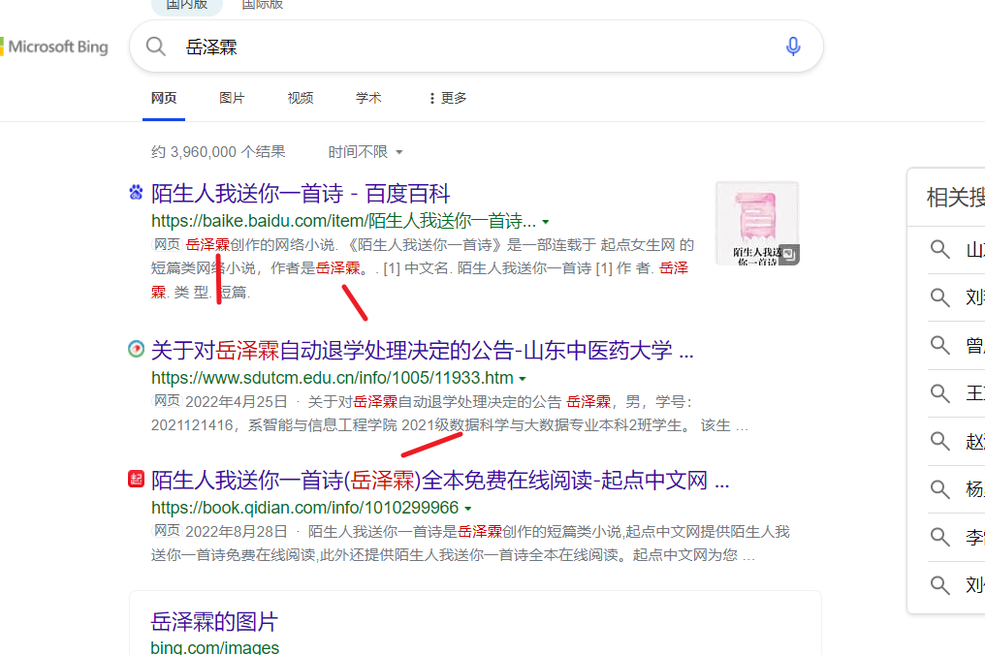
Task: Open the book.qidian.com/info/1010299966 URL link
Action: click(x=304, y=508)
